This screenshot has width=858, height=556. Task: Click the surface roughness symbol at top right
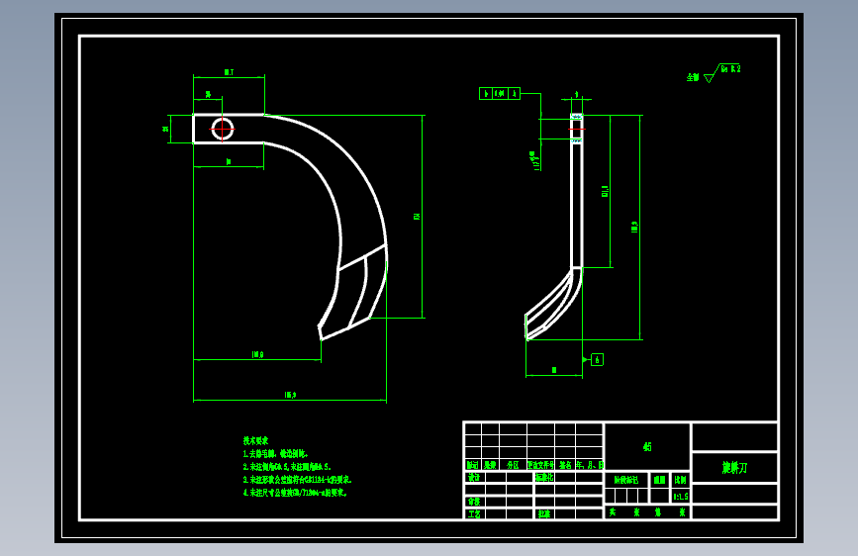tap(721, 73)
